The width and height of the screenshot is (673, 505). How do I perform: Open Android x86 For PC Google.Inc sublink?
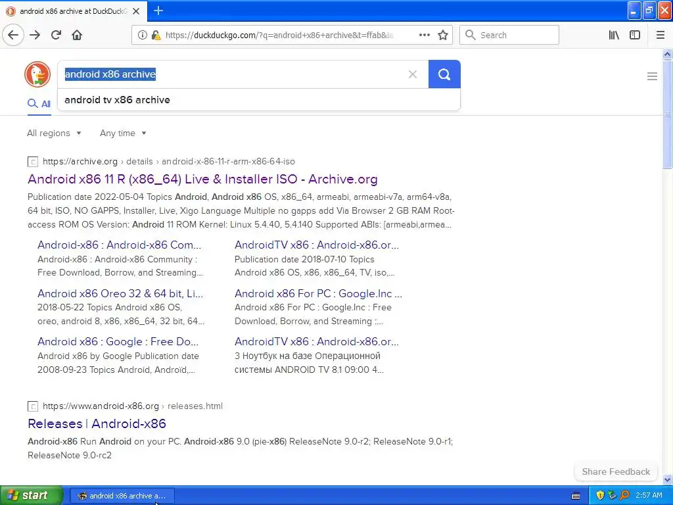[319, 293]
